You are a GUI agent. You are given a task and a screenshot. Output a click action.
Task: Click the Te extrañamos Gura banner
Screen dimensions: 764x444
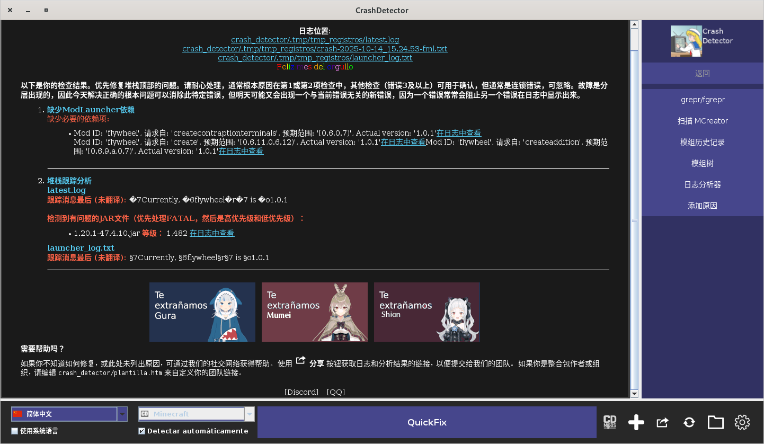tap(202, 312)
